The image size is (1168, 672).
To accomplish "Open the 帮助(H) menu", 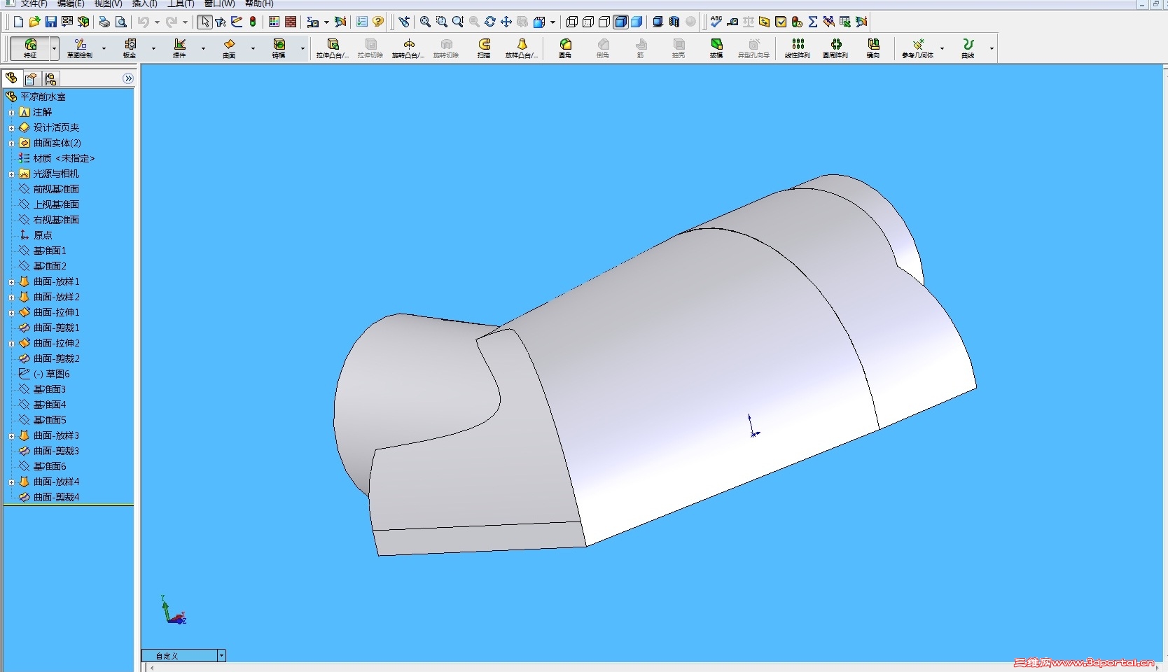I will click(x=259, y=3).
